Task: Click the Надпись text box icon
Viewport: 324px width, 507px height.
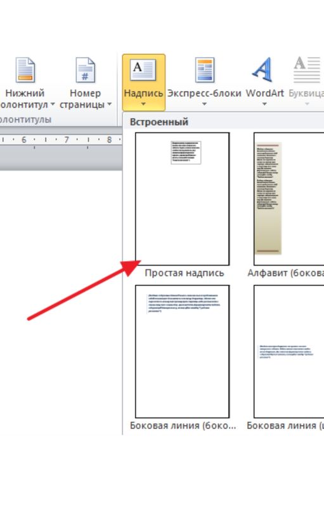Action: (143, 70)
